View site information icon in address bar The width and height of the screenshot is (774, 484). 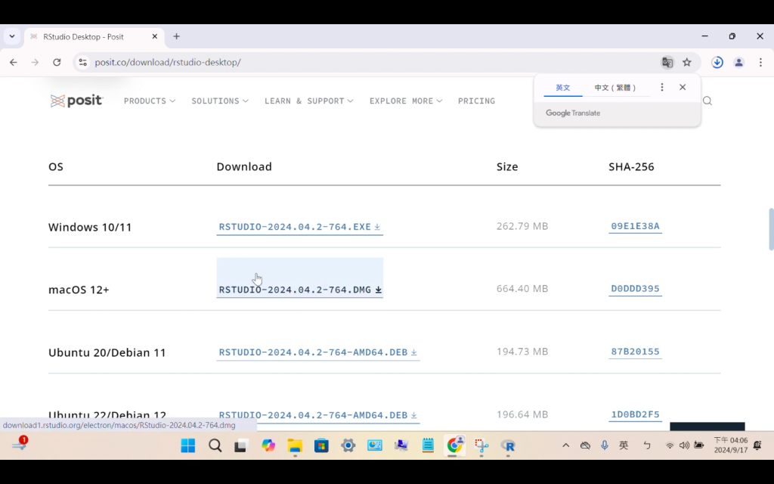(83, 62)
